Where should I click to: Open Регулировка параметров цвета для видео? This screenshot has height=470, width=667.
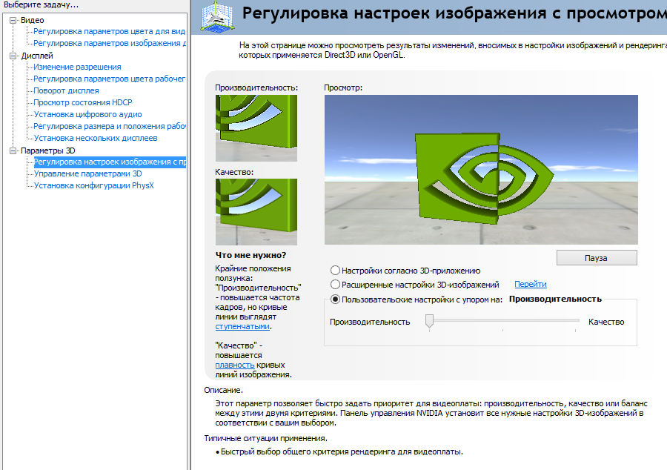click(x=110, y=31)
